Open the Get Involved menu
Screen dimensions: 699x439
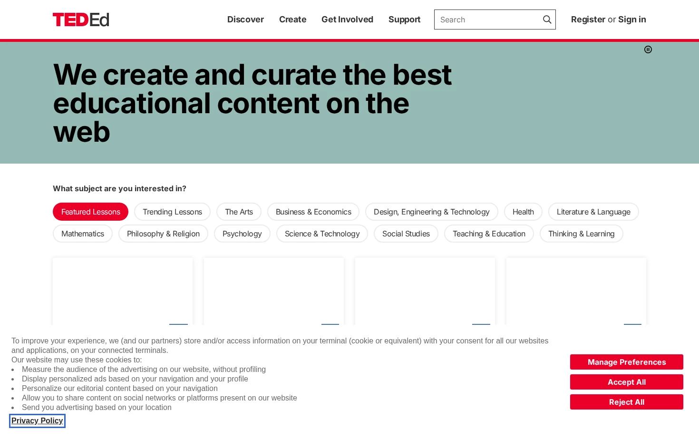(347, 20)
